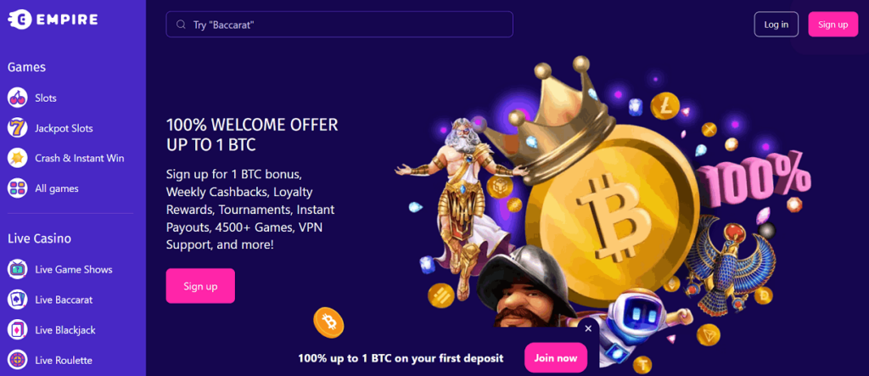
Task: Click the Live Blackjack icon
Action: [17, 330]
